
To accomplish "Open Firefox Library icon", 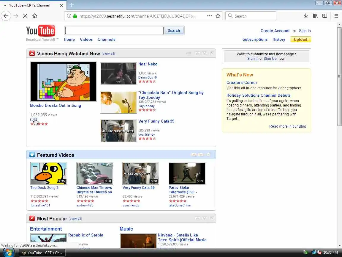I will click(x=315, y=16).
